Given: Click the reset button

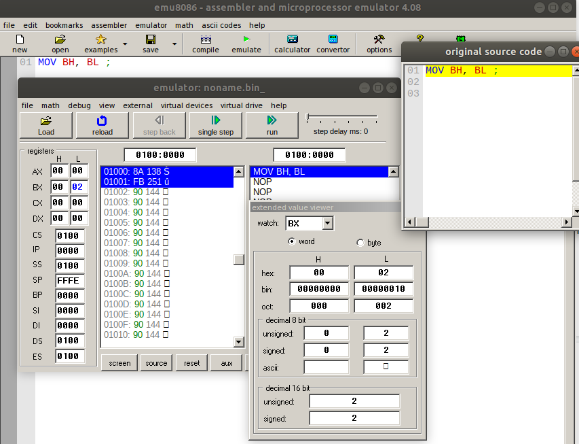Looking at the screenshot, I should [x=192, y=363].
